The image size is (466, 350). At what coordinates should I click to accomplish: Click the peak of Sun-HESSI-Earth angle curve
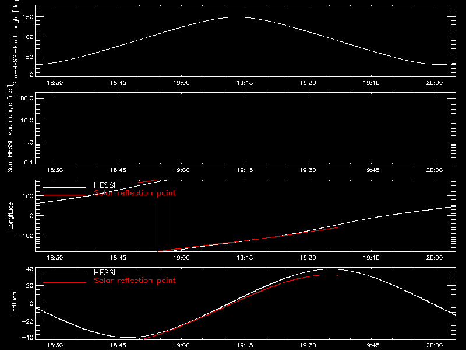(x=238, y=17)
